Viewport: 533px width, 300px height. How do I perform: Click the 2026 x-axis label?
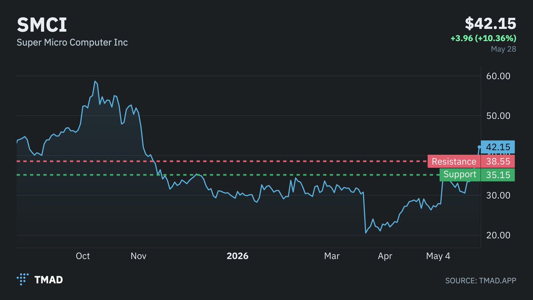click(x=238, y=256)
